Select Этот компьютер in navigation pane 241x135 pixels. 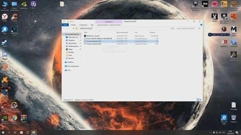(x=73, y=66)
